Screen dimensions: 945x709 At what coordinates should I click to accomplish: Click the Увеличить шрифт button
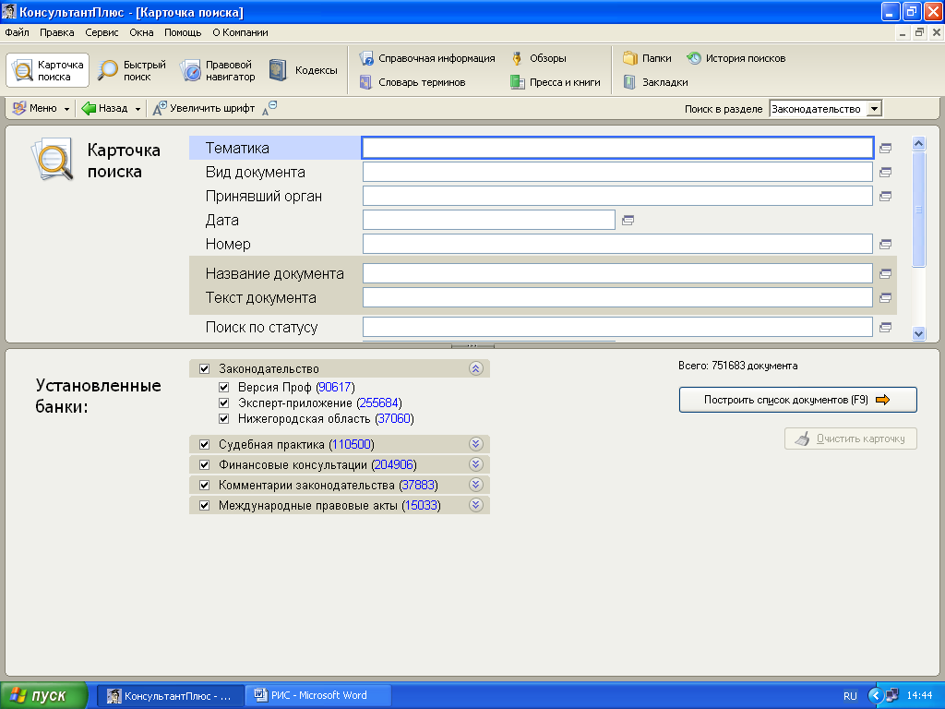[x=204, y=109]
